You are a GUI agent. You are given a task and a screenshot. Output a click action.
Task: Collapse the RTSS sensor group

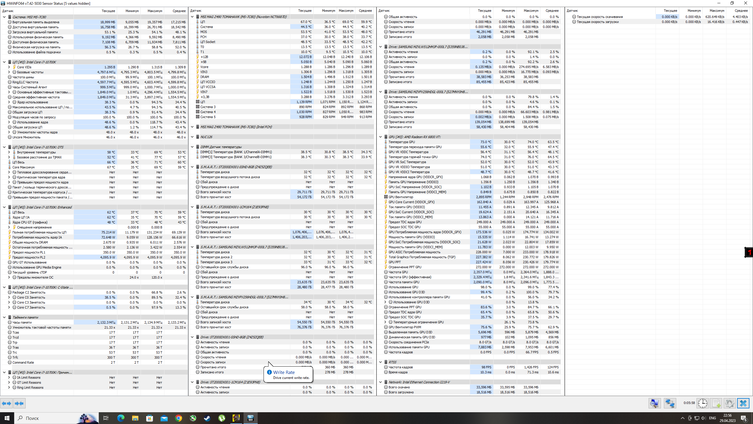point(381,362)
